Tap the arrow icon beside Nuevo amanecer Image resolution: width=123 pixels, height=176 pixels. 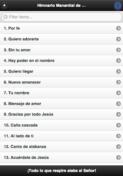coord(119,82)
